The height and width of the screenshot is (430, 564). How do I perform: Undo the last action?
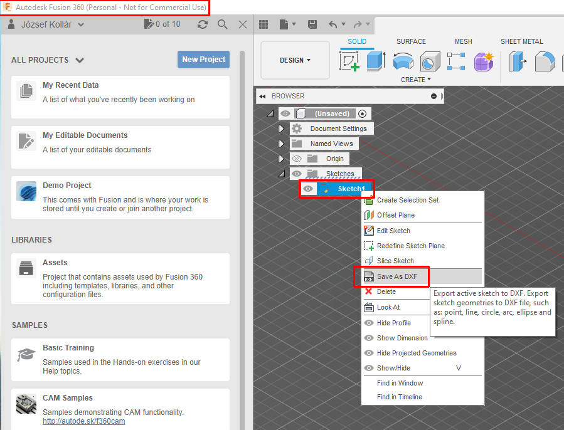[333, 24]
